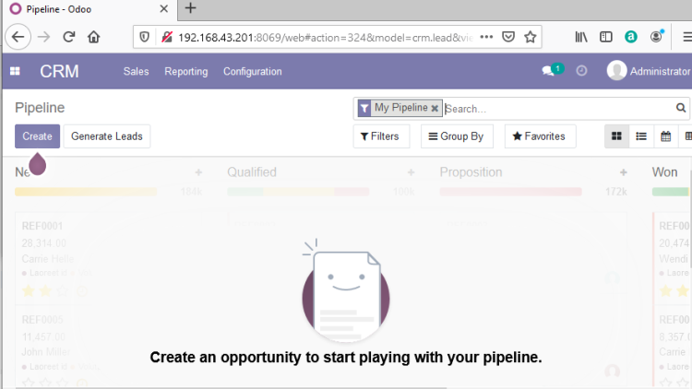Toggle the browser sidebar view
This screenshot has height=389, width=692.
click(606, 37)
